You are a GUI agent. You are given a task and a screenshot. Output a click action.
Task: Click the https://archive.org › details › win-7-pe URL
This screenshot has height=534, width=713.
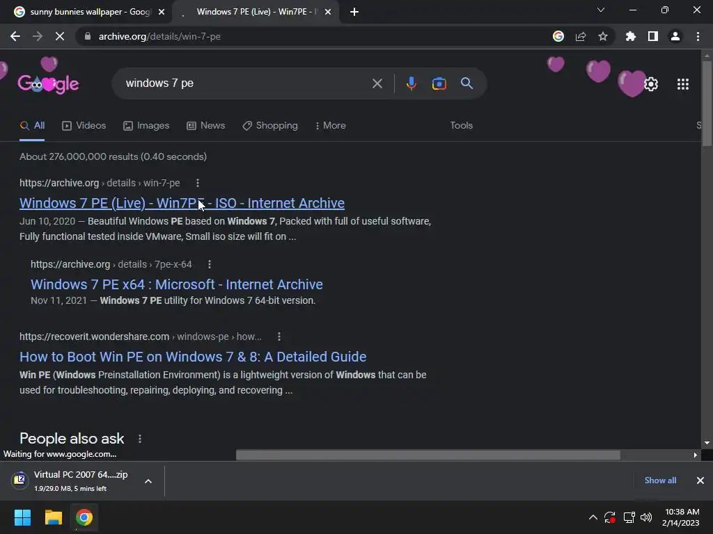(x=100, y=183)
